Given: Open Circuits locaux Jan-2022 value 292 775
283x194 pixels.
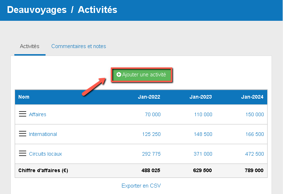Looking at the screenshot, I should pyautogui.click(x=151, y=154).
